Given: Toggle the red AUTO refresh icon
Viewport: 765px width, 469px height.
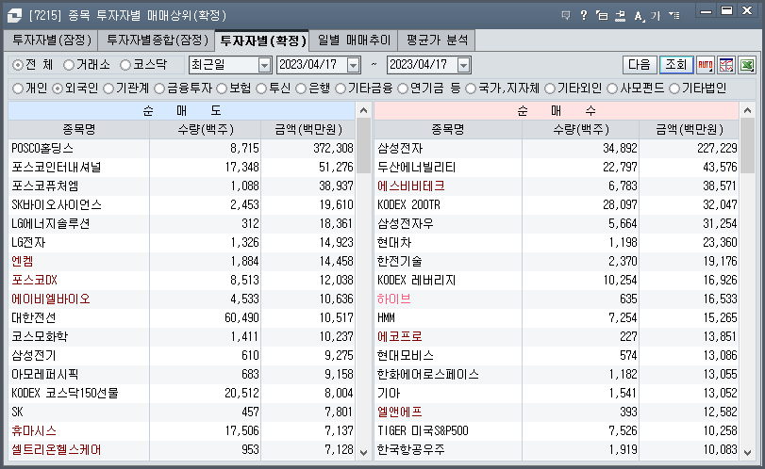Looking at the screenshot, I should 706,65.
